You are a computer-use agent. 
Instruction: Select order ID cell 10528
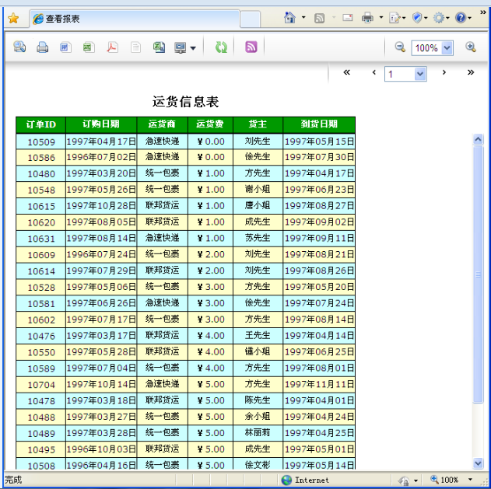coord(40,287)
